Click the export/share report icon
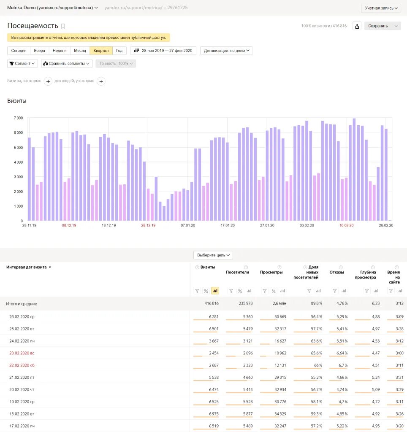This screenshot has height=432, width=407. point(357,26)
